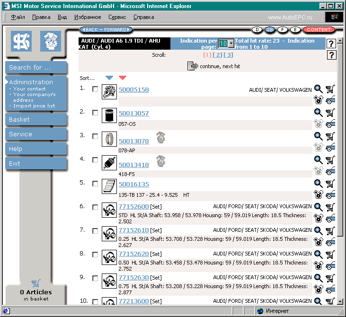Click the continue next hit arrow icon
This screenshot has width=346, height=317.
(193, 66)
